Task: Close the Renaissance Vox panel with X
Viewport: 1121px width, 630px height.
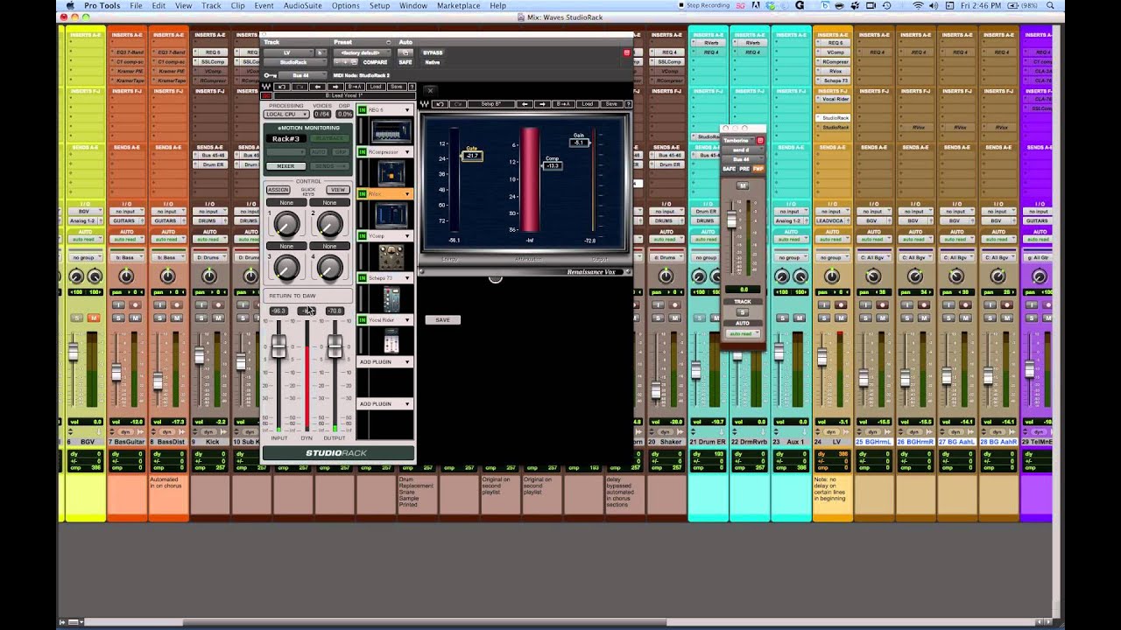Action: 430,90
